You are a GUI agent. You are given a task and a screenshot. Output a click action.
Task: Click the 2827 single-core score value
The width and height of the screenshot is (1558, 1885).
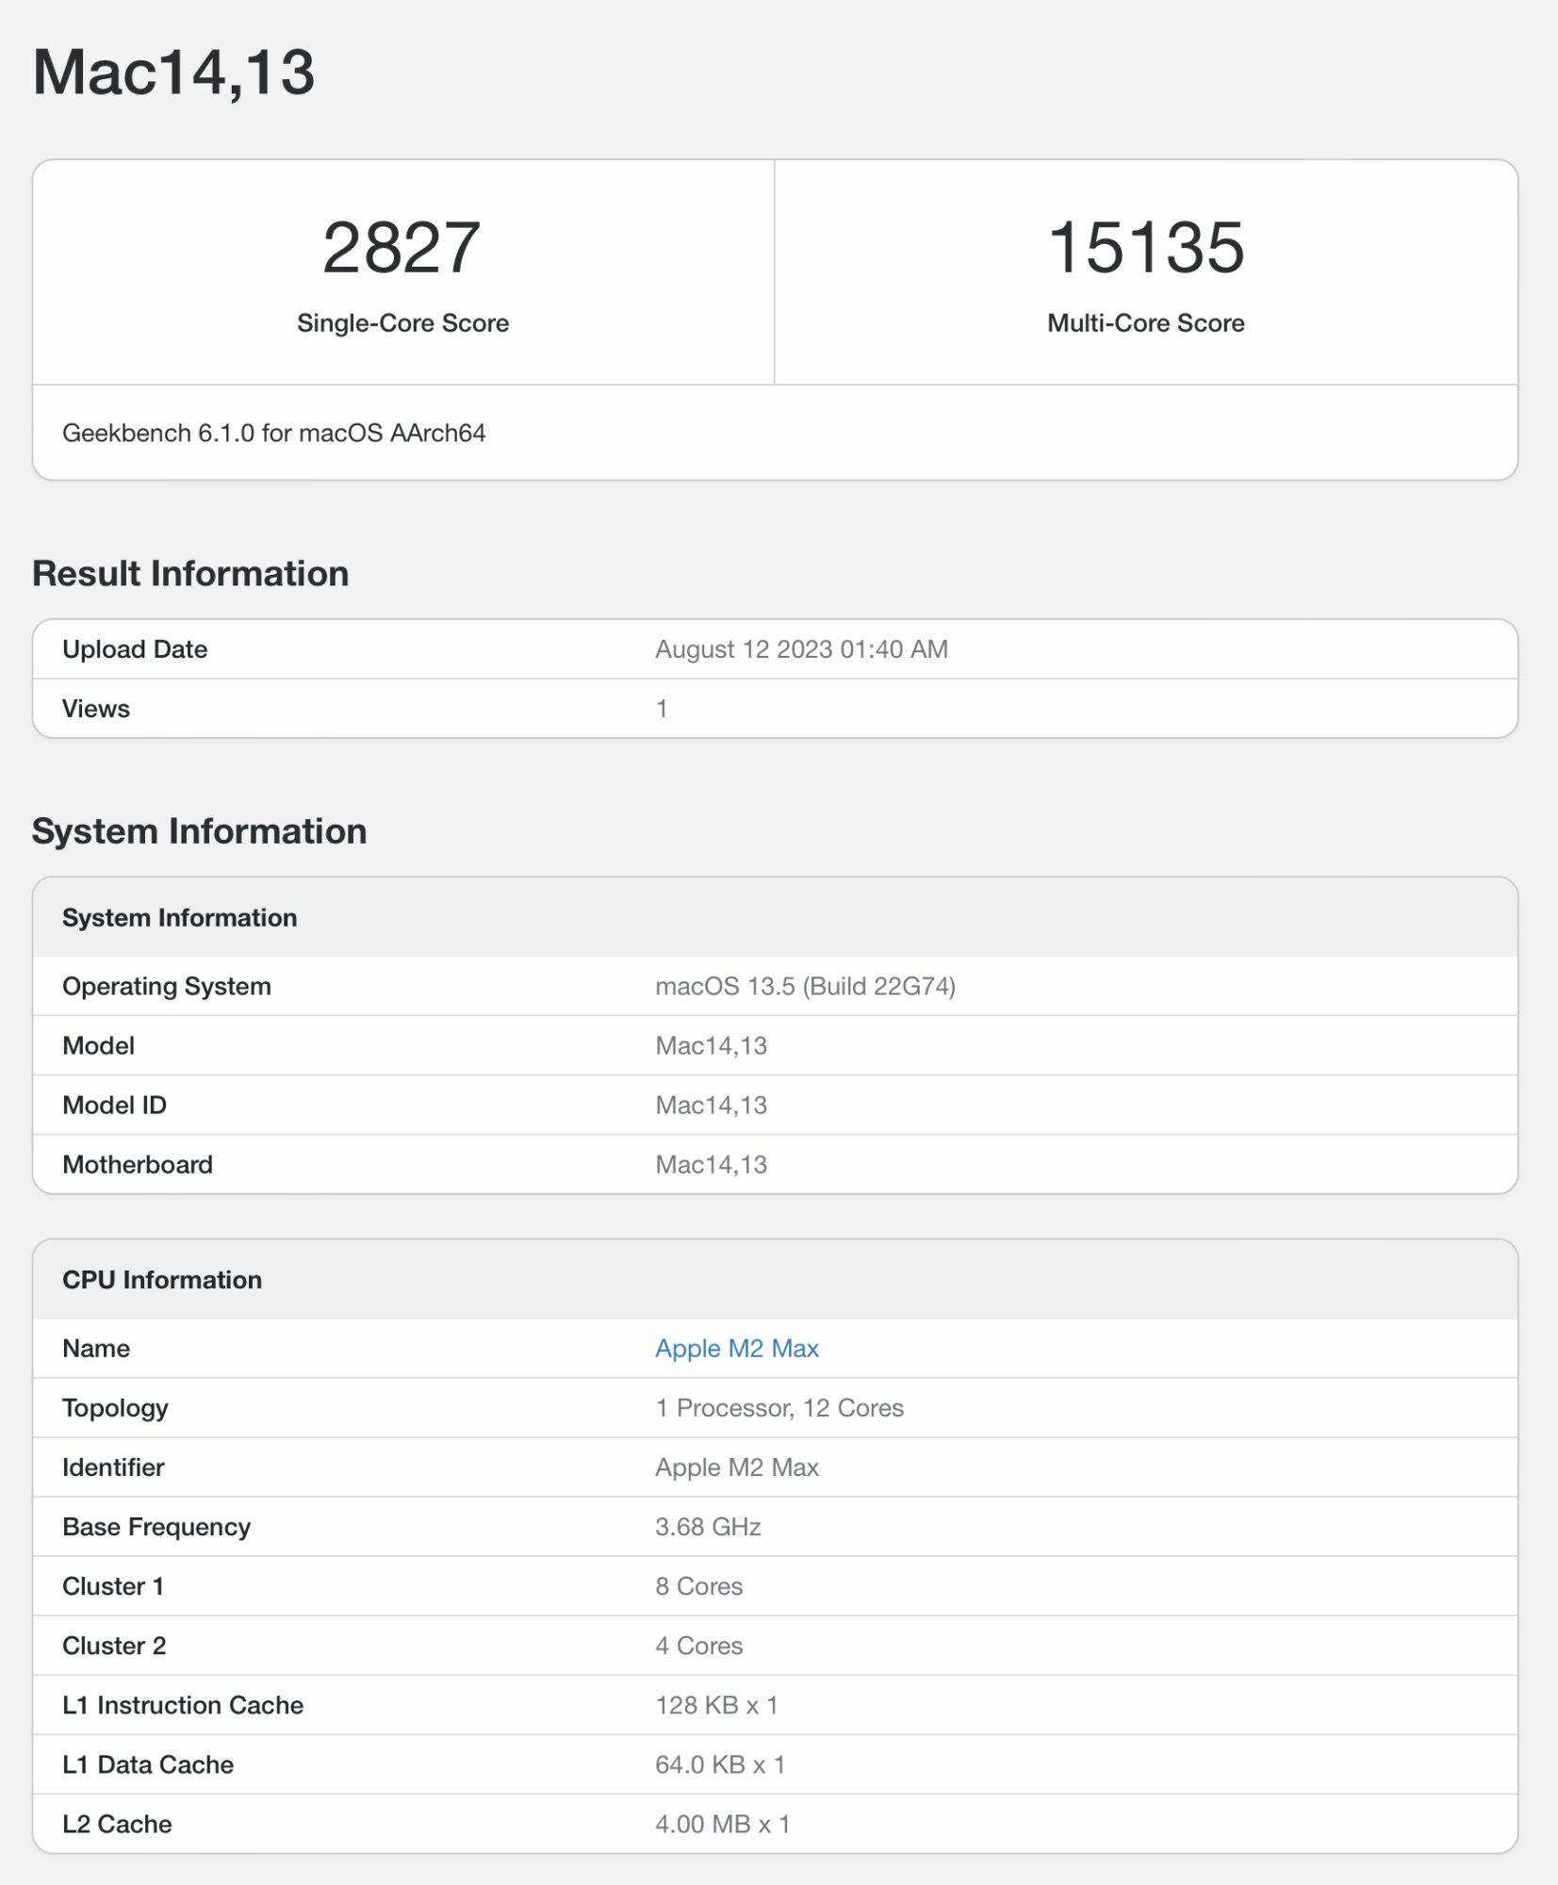(402, 248)
